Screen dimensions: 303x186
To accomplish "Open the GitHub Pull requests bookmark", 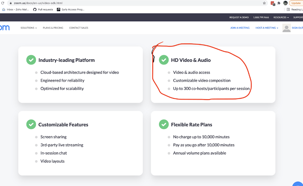I will 43,10.
